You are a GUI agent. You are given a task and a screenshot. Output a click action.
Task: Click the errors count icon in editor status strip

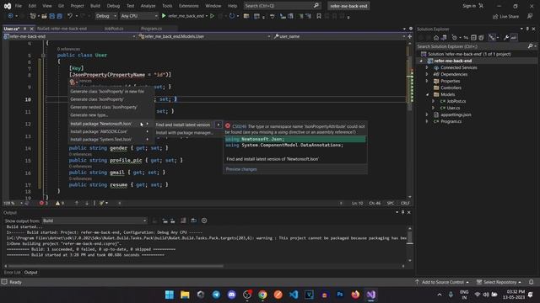[x=41, y=203]
